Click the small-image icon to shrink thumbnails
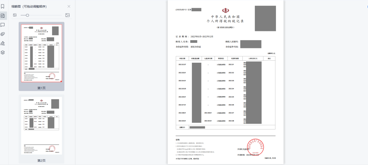Screen dimensions: 368x165 pyautogui.click(x=15, y=15)
